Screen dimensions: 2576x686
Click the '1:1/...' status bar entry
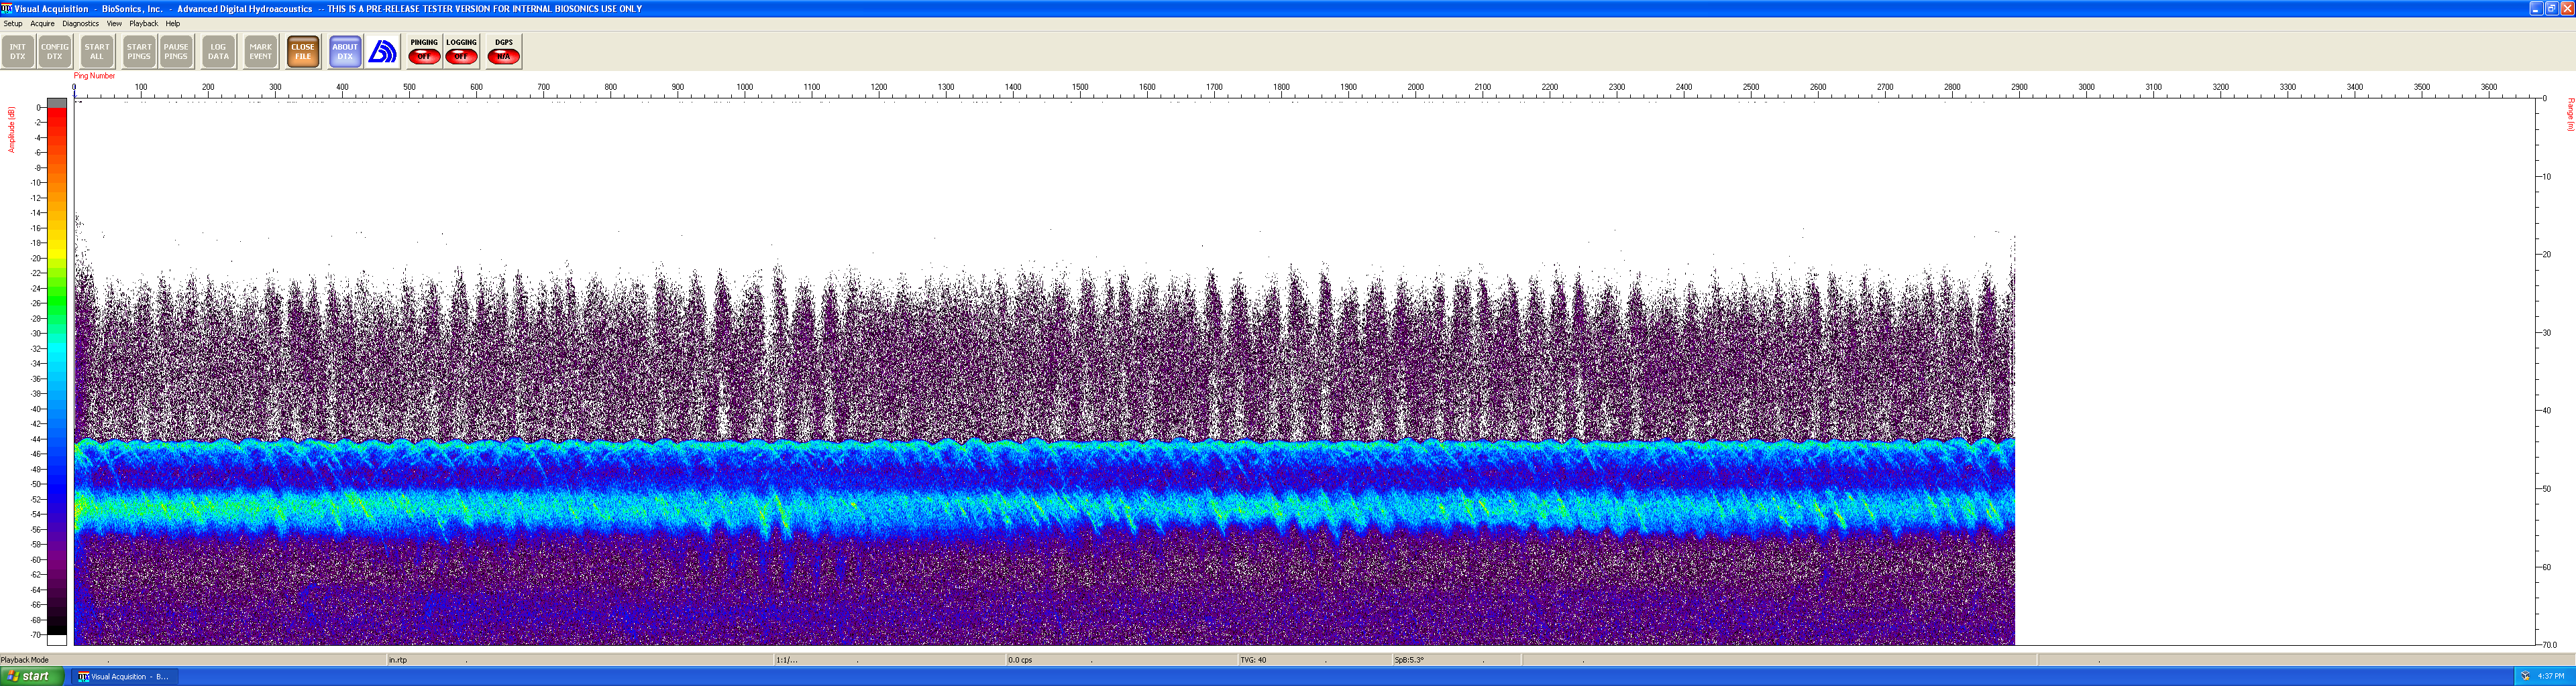(x=787, y=660)
